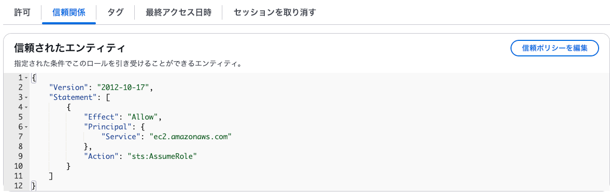Click the "ec2.amazonaws.com" service value
Screen dimensions: 610x192
click(x=186, y=137)
